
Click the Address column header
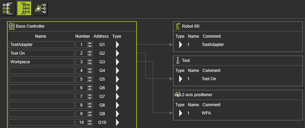pos(101,36)
